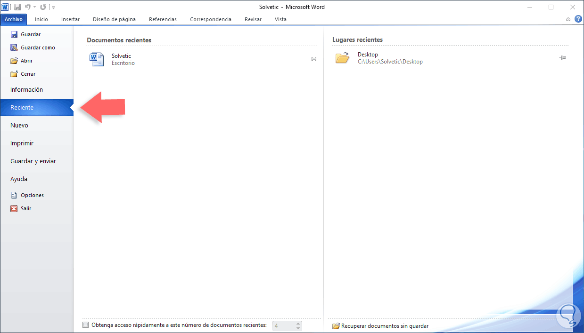
Task: Open the Referencias tab
Action: click(x=163, y=19)
